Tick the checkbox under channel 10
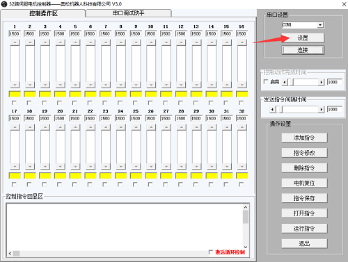 [x=150, y=103]
